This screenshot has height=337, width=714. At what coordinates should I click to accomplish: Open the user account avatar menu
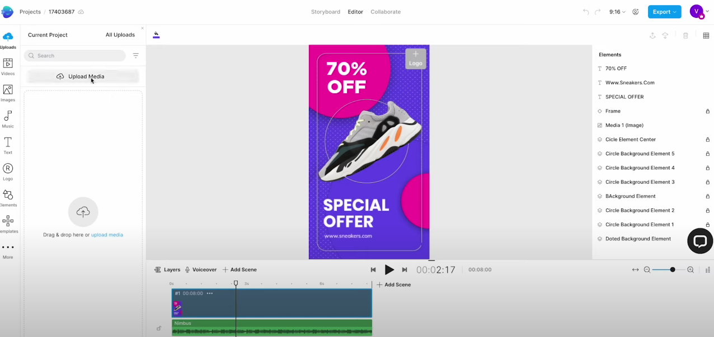click(x=699, y=12)
